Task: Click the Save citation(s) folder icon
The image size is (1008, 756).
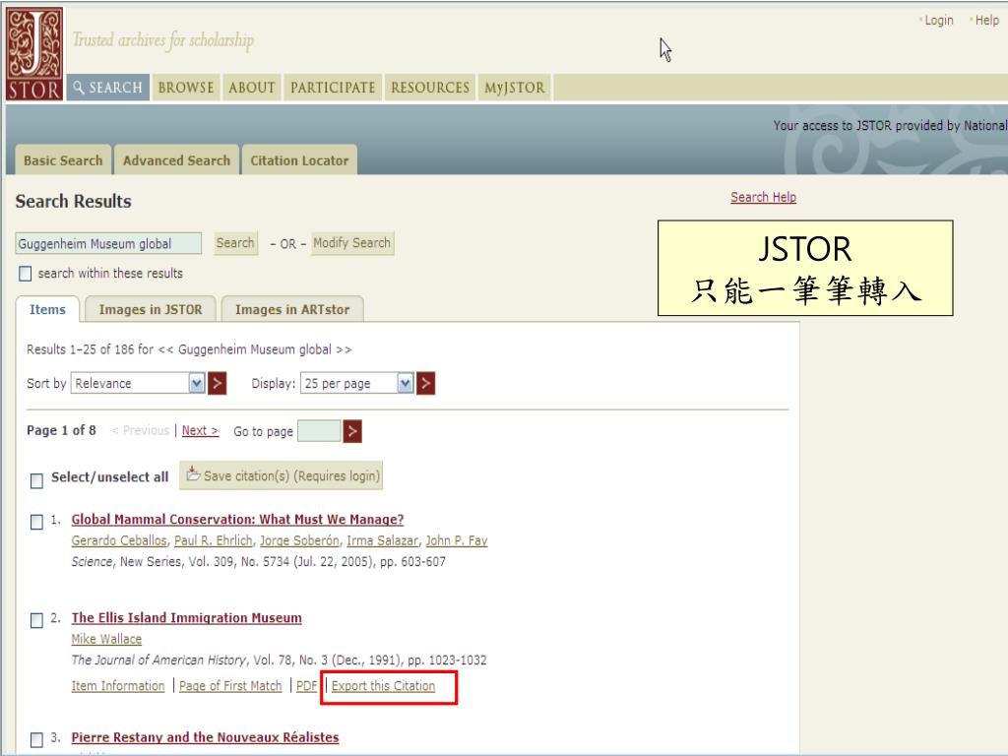Action: point(193,474)
